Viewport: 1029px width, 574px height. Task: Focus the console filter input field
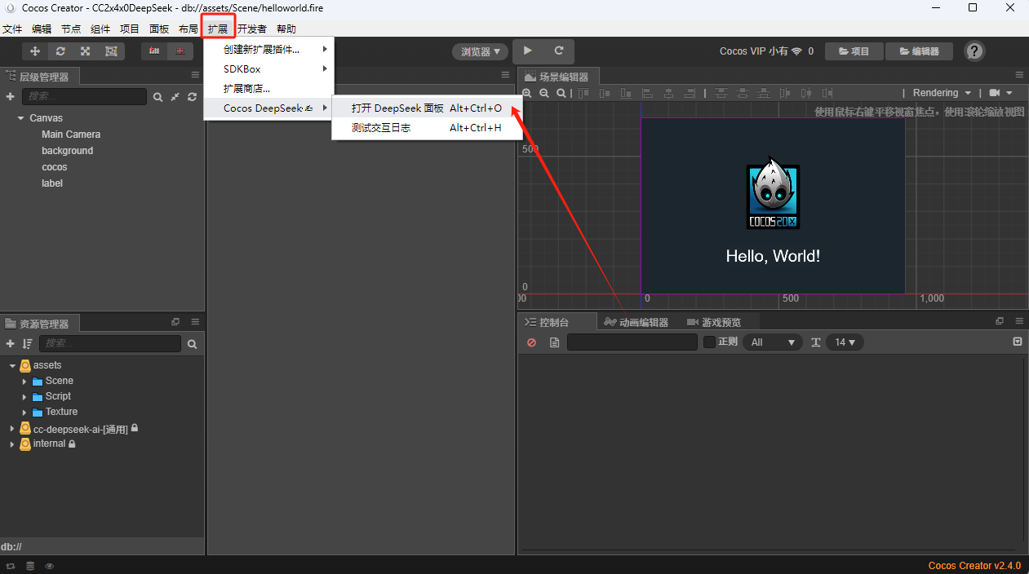pos(632,342)
